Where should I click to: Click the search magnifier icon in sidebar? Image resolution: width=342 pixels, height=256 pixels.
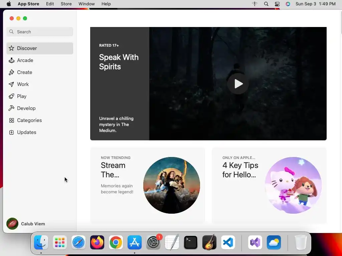(11, 32)
